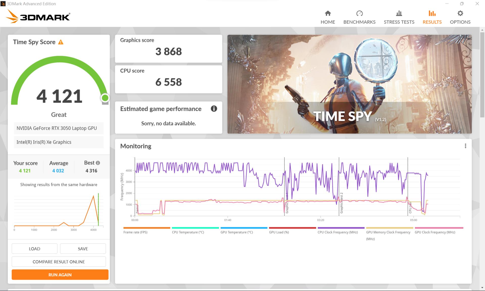The image size is (485, 291).
Task: Click the vertical scrollbar thumb
Action: 482,75
